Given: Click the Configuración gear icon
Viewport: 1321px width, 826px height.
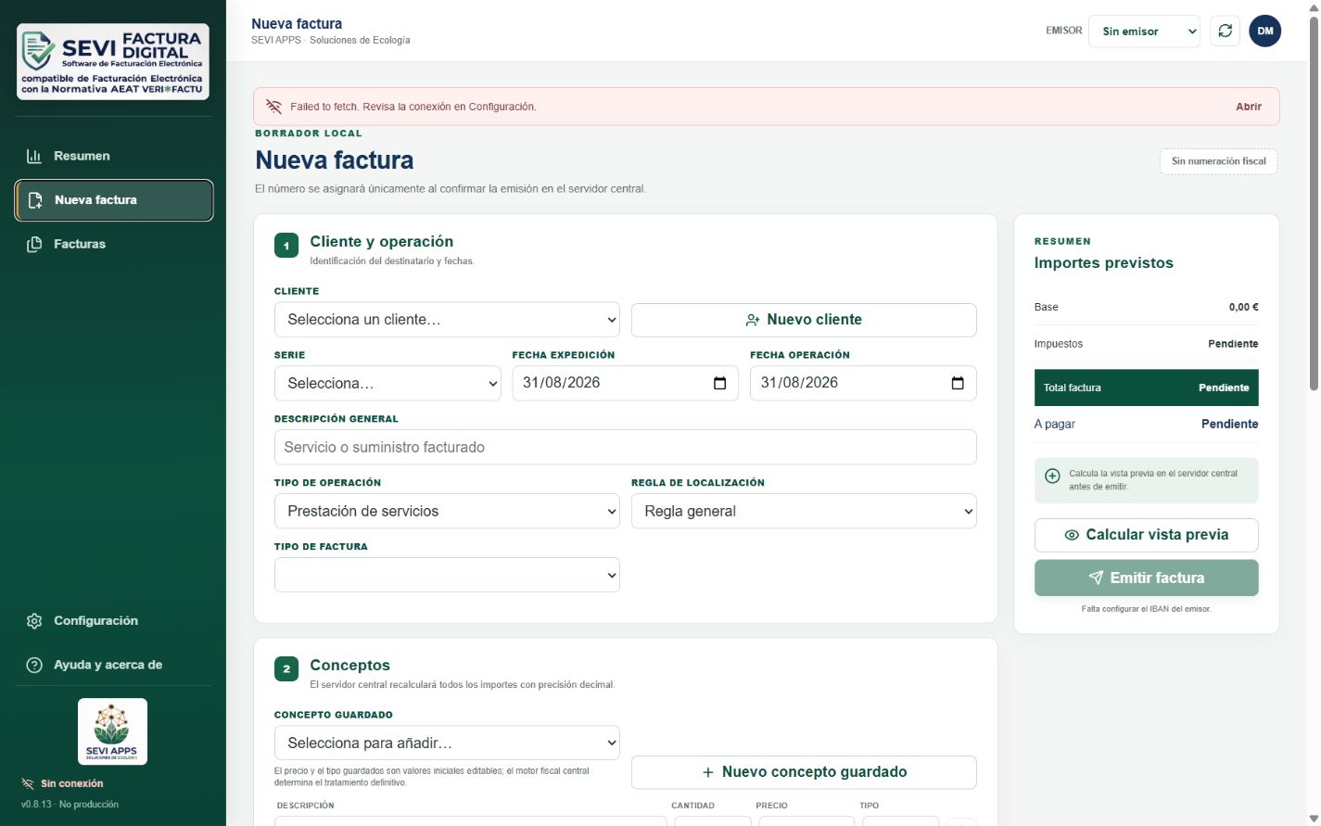Looking at the screenshot, I should pyautogui.click(x=34, y=621).
